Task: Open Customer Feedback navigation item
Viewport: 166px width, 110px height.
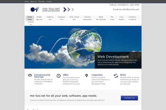Action: [x=132, y=18]
